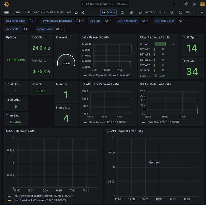The height and width of the screenshot is (205, 206).
Task: Click the 0.364 distribution value
Action: (x=162, y=76)
